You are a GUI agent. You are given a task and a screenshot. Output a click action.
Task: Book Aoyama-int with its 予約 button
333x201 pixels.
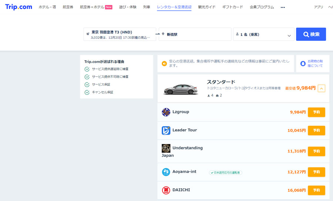pyautogui.click(x=316, y=172)
